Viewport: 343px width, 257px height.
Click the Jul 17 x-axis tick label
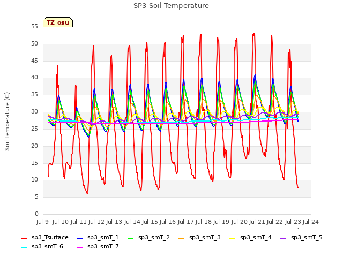tap(186, 222)
